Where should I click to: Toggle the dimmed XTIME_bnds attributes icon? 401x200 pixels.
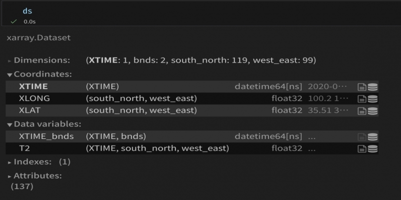click(x=362, y=136)
